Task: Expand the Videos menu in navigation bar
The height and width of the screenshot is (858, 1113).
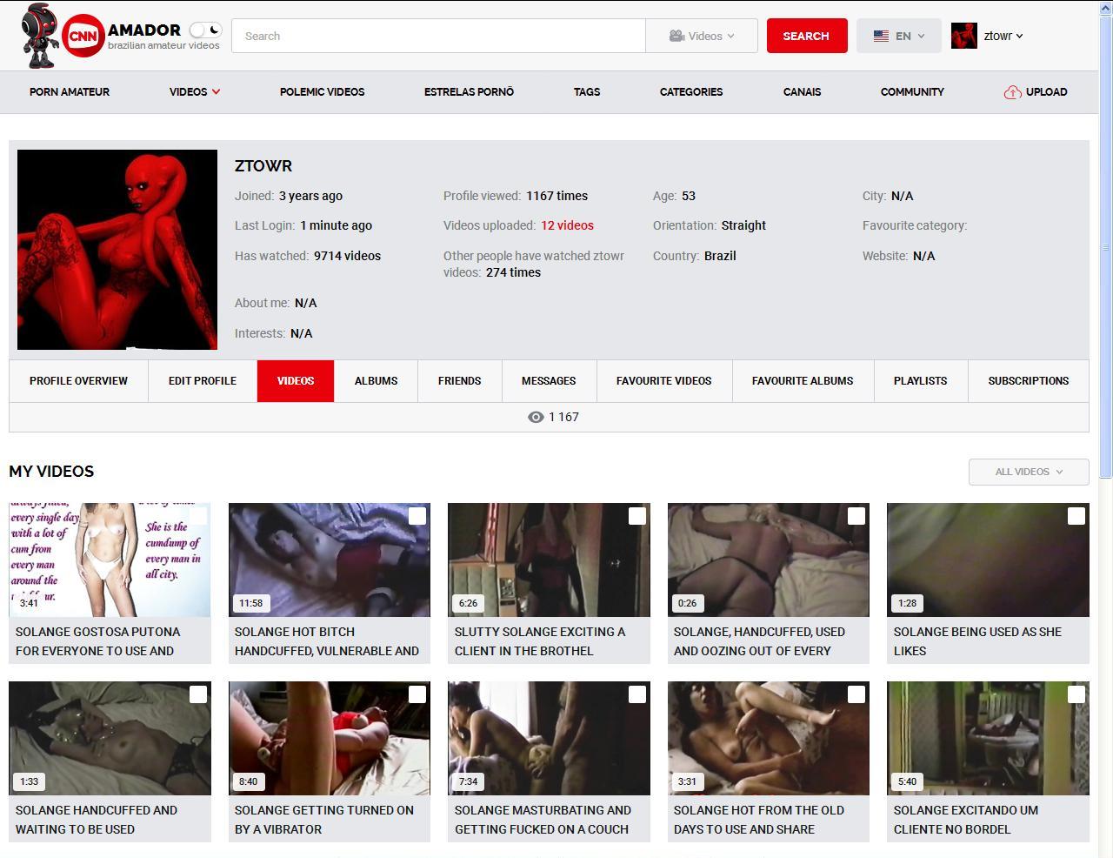Action: [194, 92]
